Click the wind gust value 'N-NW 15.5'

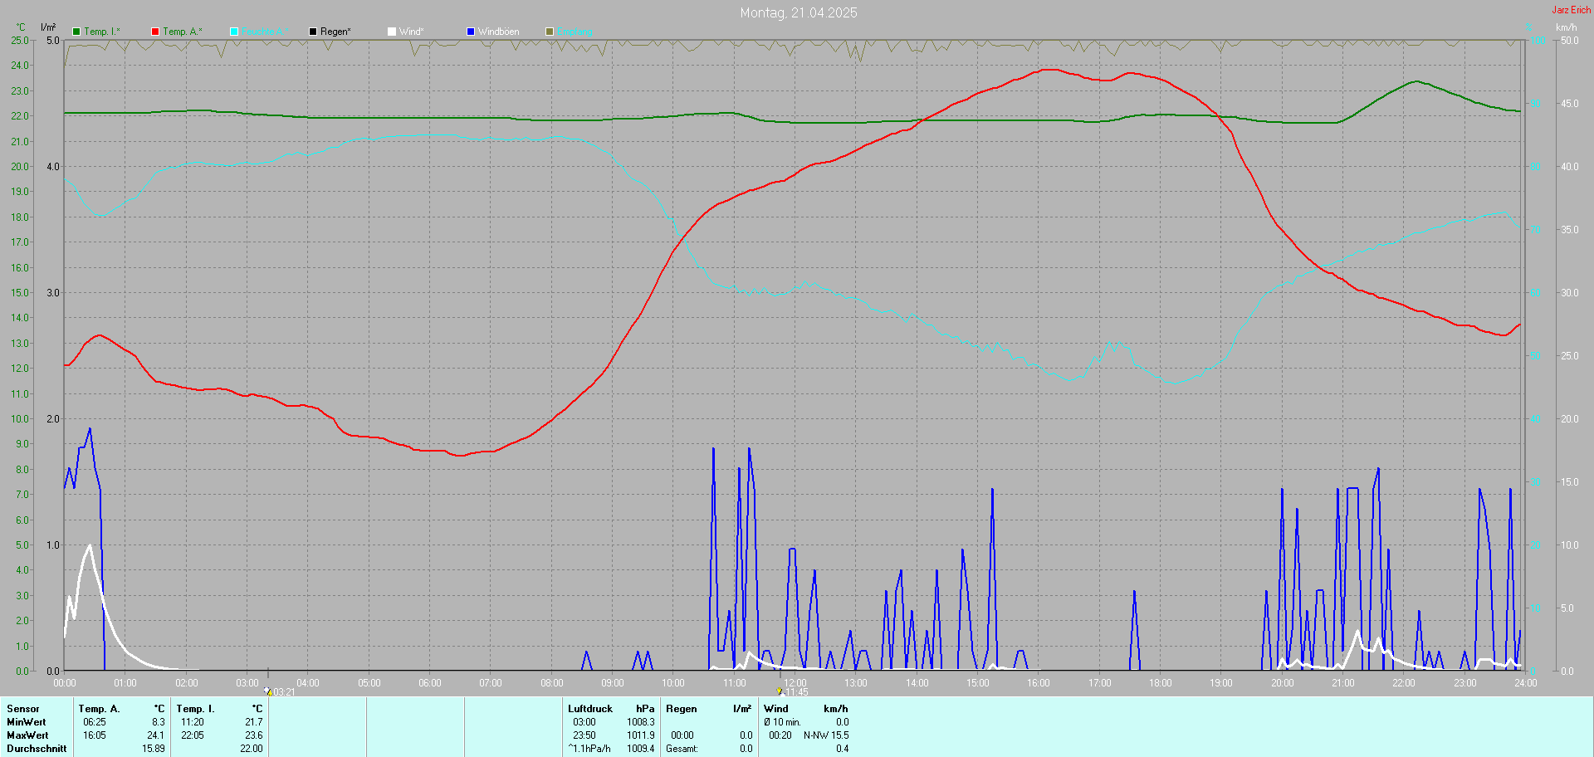[x=826, y=735]
